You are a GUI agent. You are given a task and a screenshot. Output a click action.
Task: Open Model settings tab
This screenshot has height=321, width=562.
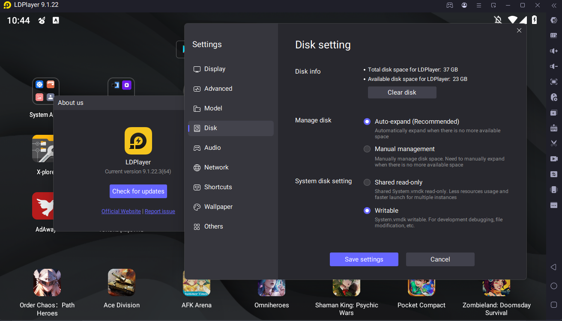(231, 108)
